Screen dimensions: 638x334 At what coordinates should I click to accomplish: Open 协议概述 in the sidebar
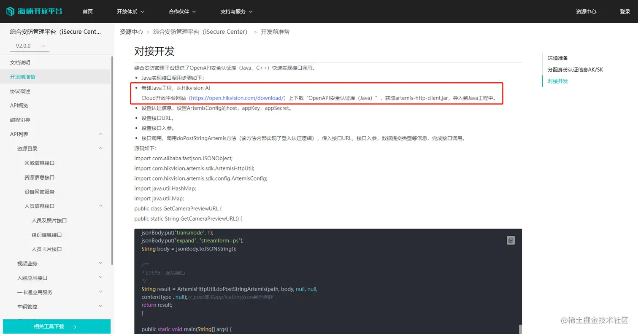[x=20, y=91]
